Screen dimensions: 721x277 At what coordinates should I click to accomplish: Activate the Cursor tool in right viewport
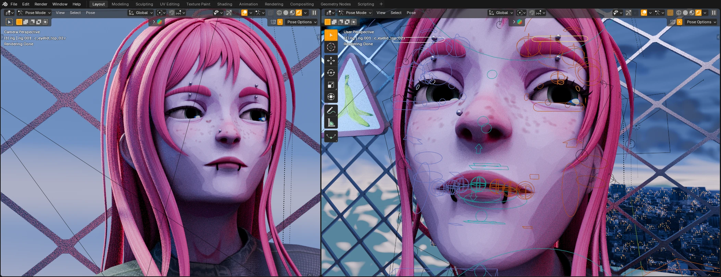coord(331,47)
